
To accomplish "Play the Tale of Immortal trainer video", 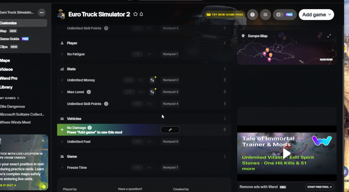I will tap(287, 153).
